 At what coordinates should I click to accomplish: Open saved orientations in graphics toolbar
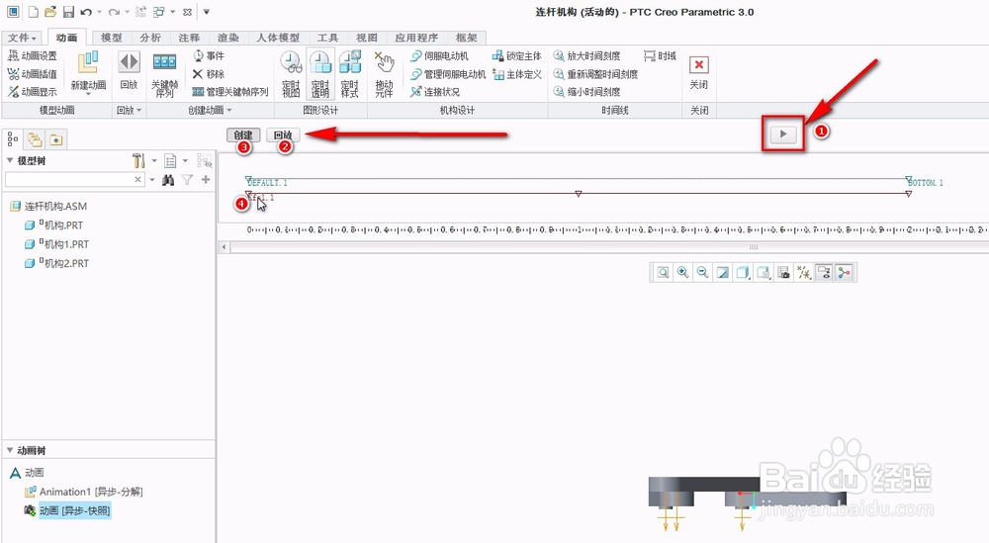[764, 272]
